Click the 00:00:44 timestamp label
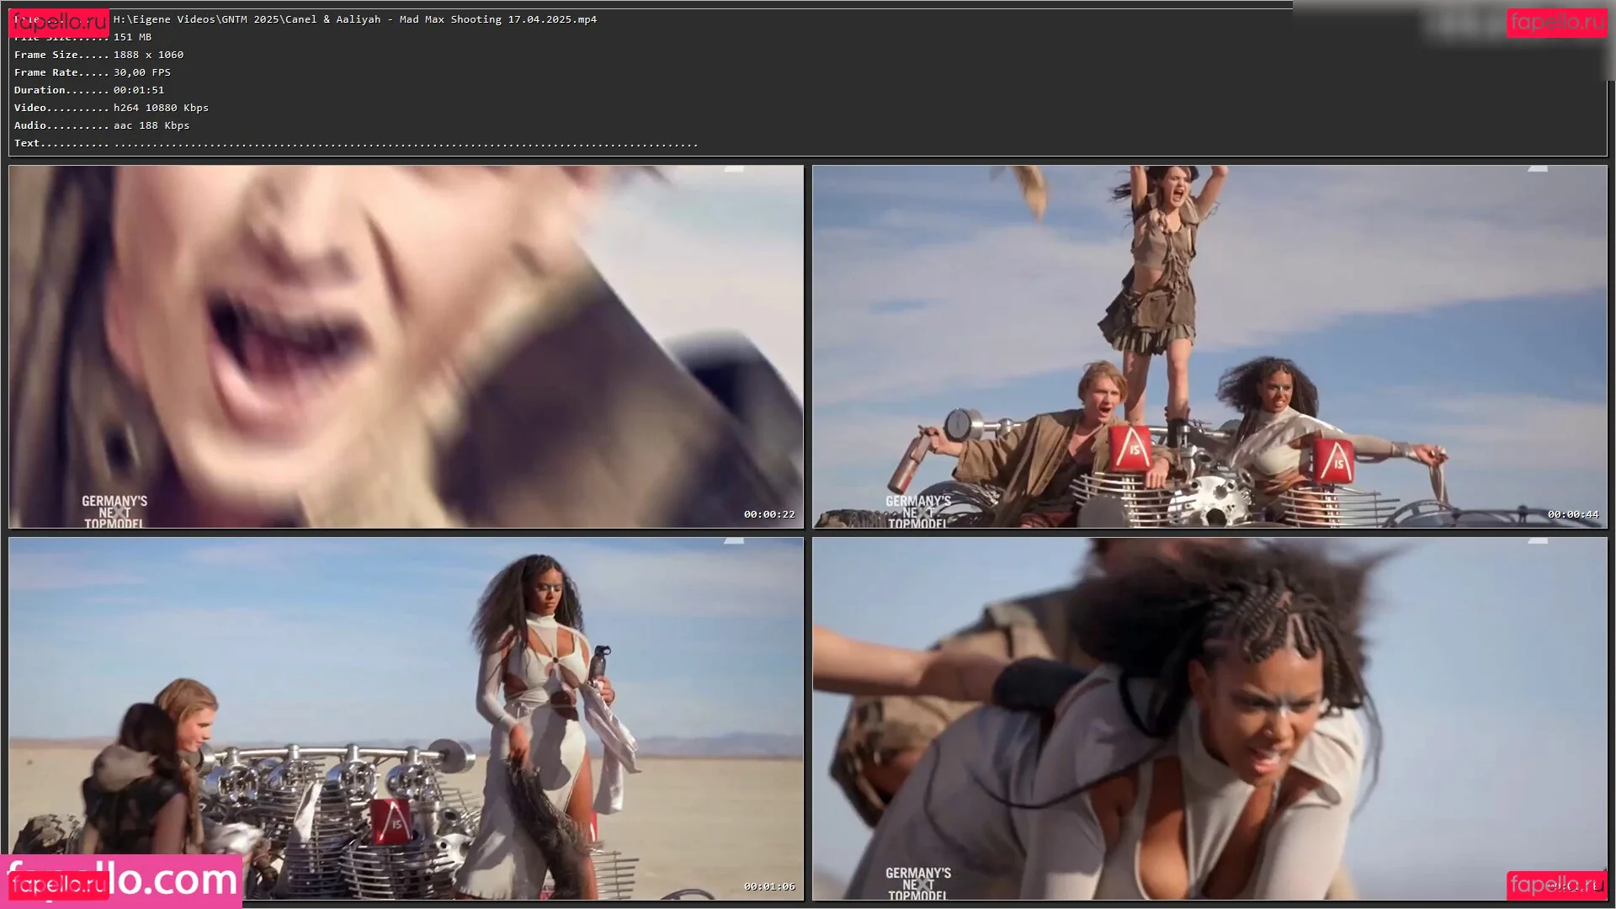Image resolution: width=1616 pixels, height=909 pixels. pyautogui.click(x=1572, y=514)
